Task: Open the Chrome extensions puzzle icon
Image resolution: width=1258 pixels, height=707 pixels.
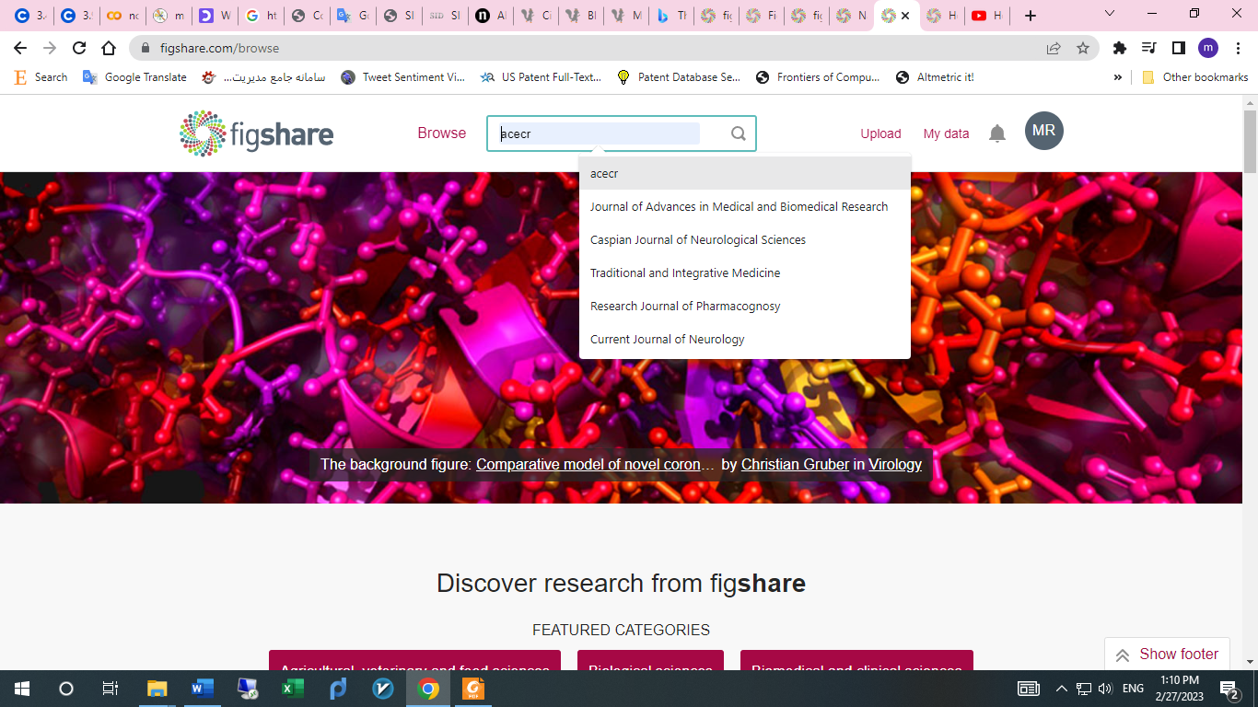Action: point(1120,48)
